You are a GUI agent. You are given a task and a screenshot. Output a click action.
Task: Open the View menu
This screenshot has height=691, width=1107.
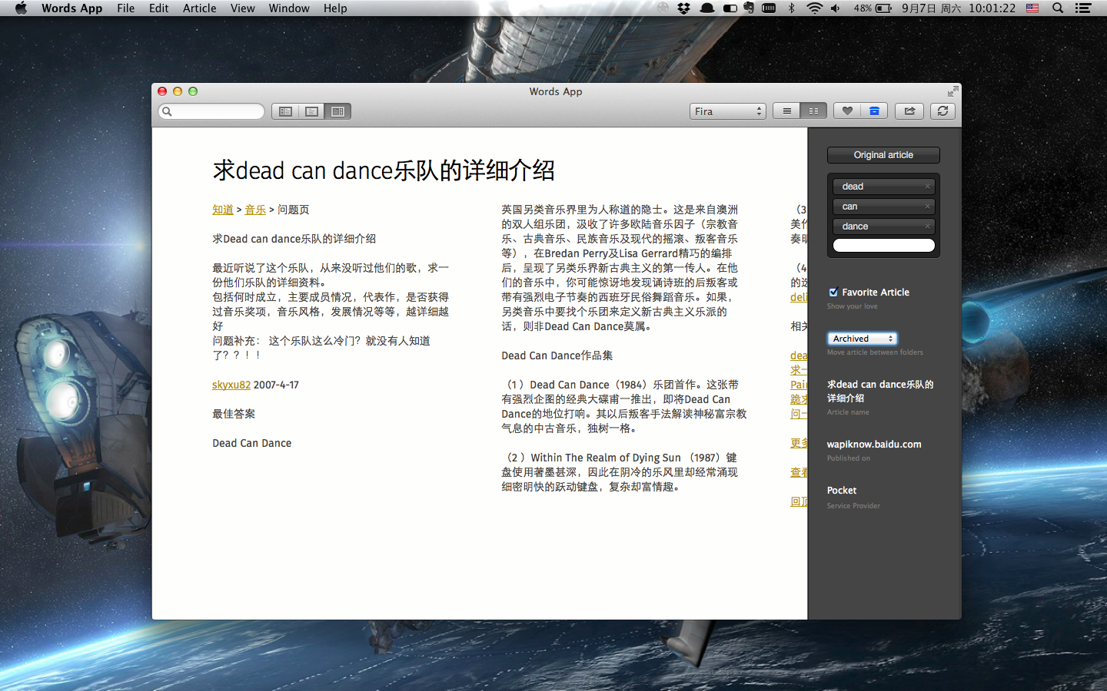tap(242, 8)
